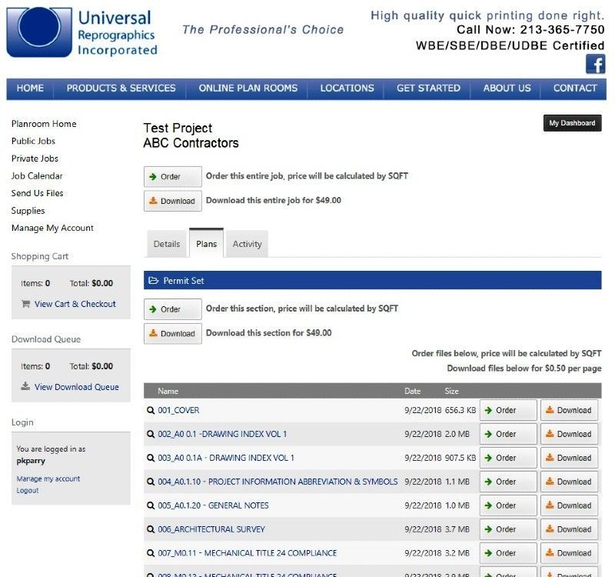This screenshot has height=577, width=615.
Task: Download the 007_M0.11 Mechanical Title 24 file
Action: (569, 554)
